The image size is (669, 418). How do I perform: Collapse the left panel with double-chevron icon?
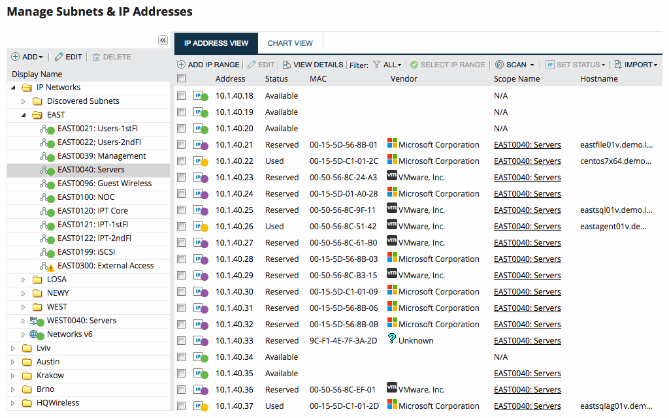[163, 40]
